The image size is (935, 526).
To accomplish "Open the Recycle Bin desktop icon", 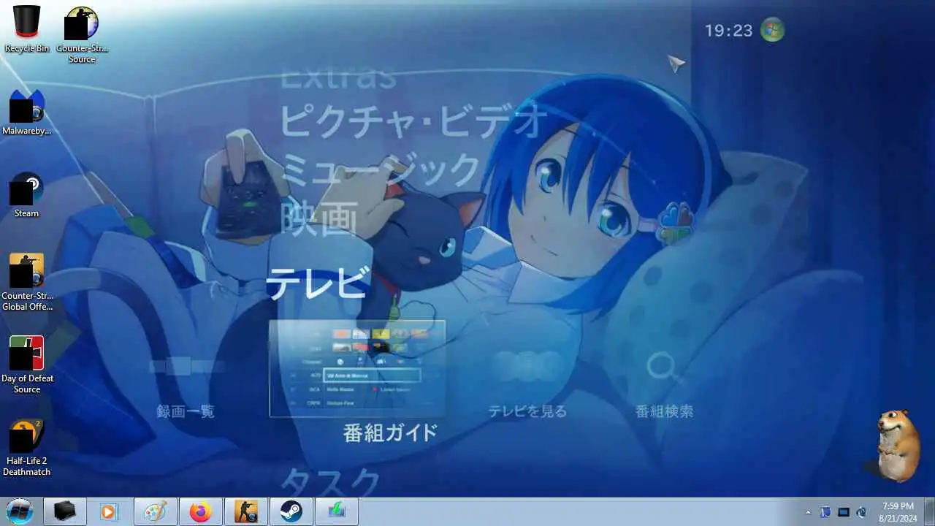I will 26,29.
